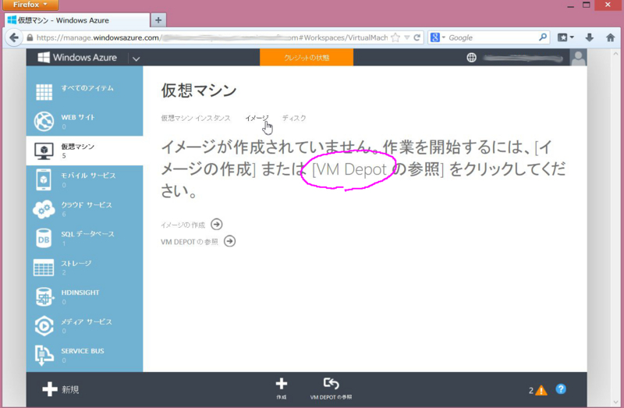The width and height of the screenshot is (624, 408).
Task: Reload the page using refresh icon
Action: click(417, 37)
